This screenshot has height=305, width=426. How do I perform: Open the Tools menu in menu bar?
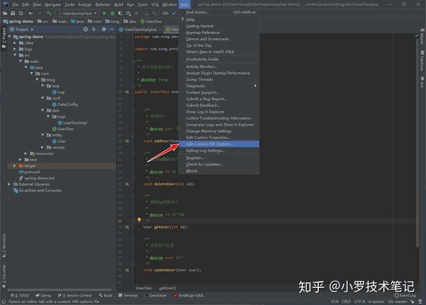pos(143,5)
